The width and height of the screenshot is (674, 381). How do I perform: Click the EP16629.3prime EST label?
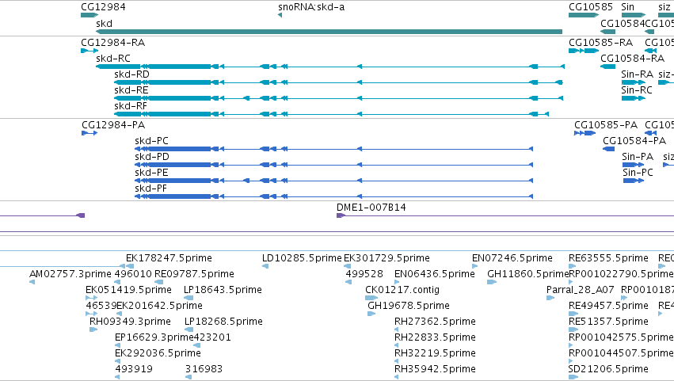coord(154,338)
